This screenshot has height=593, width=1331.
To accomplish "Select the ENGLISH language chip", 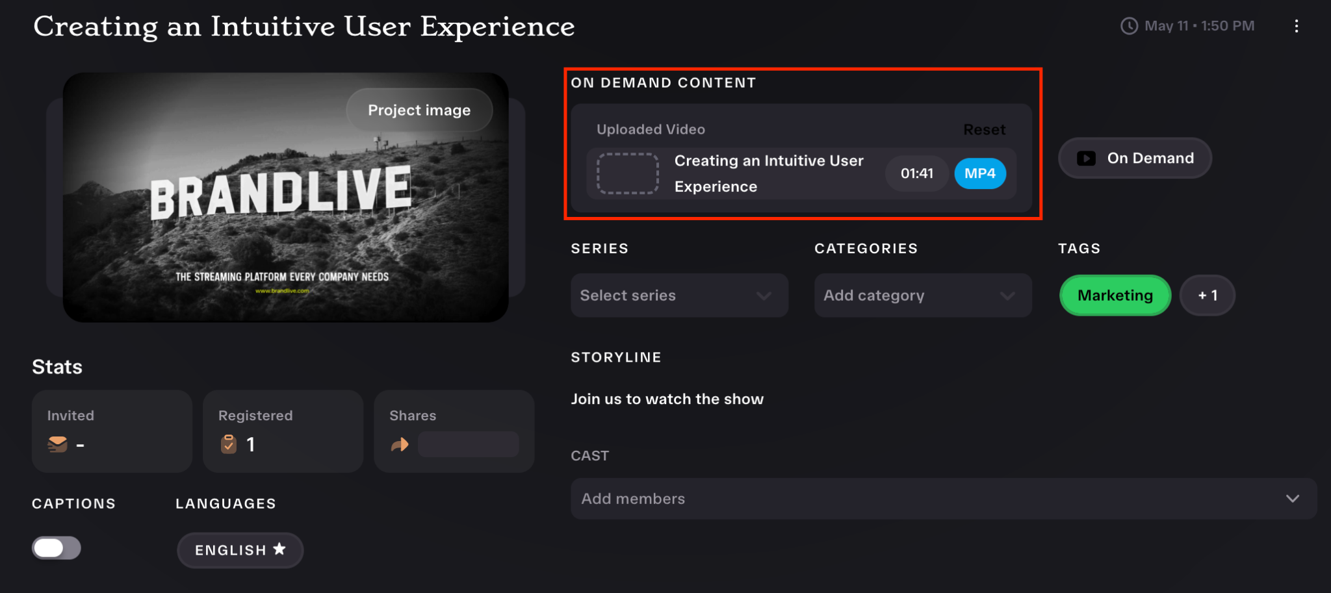I will 240,550.
